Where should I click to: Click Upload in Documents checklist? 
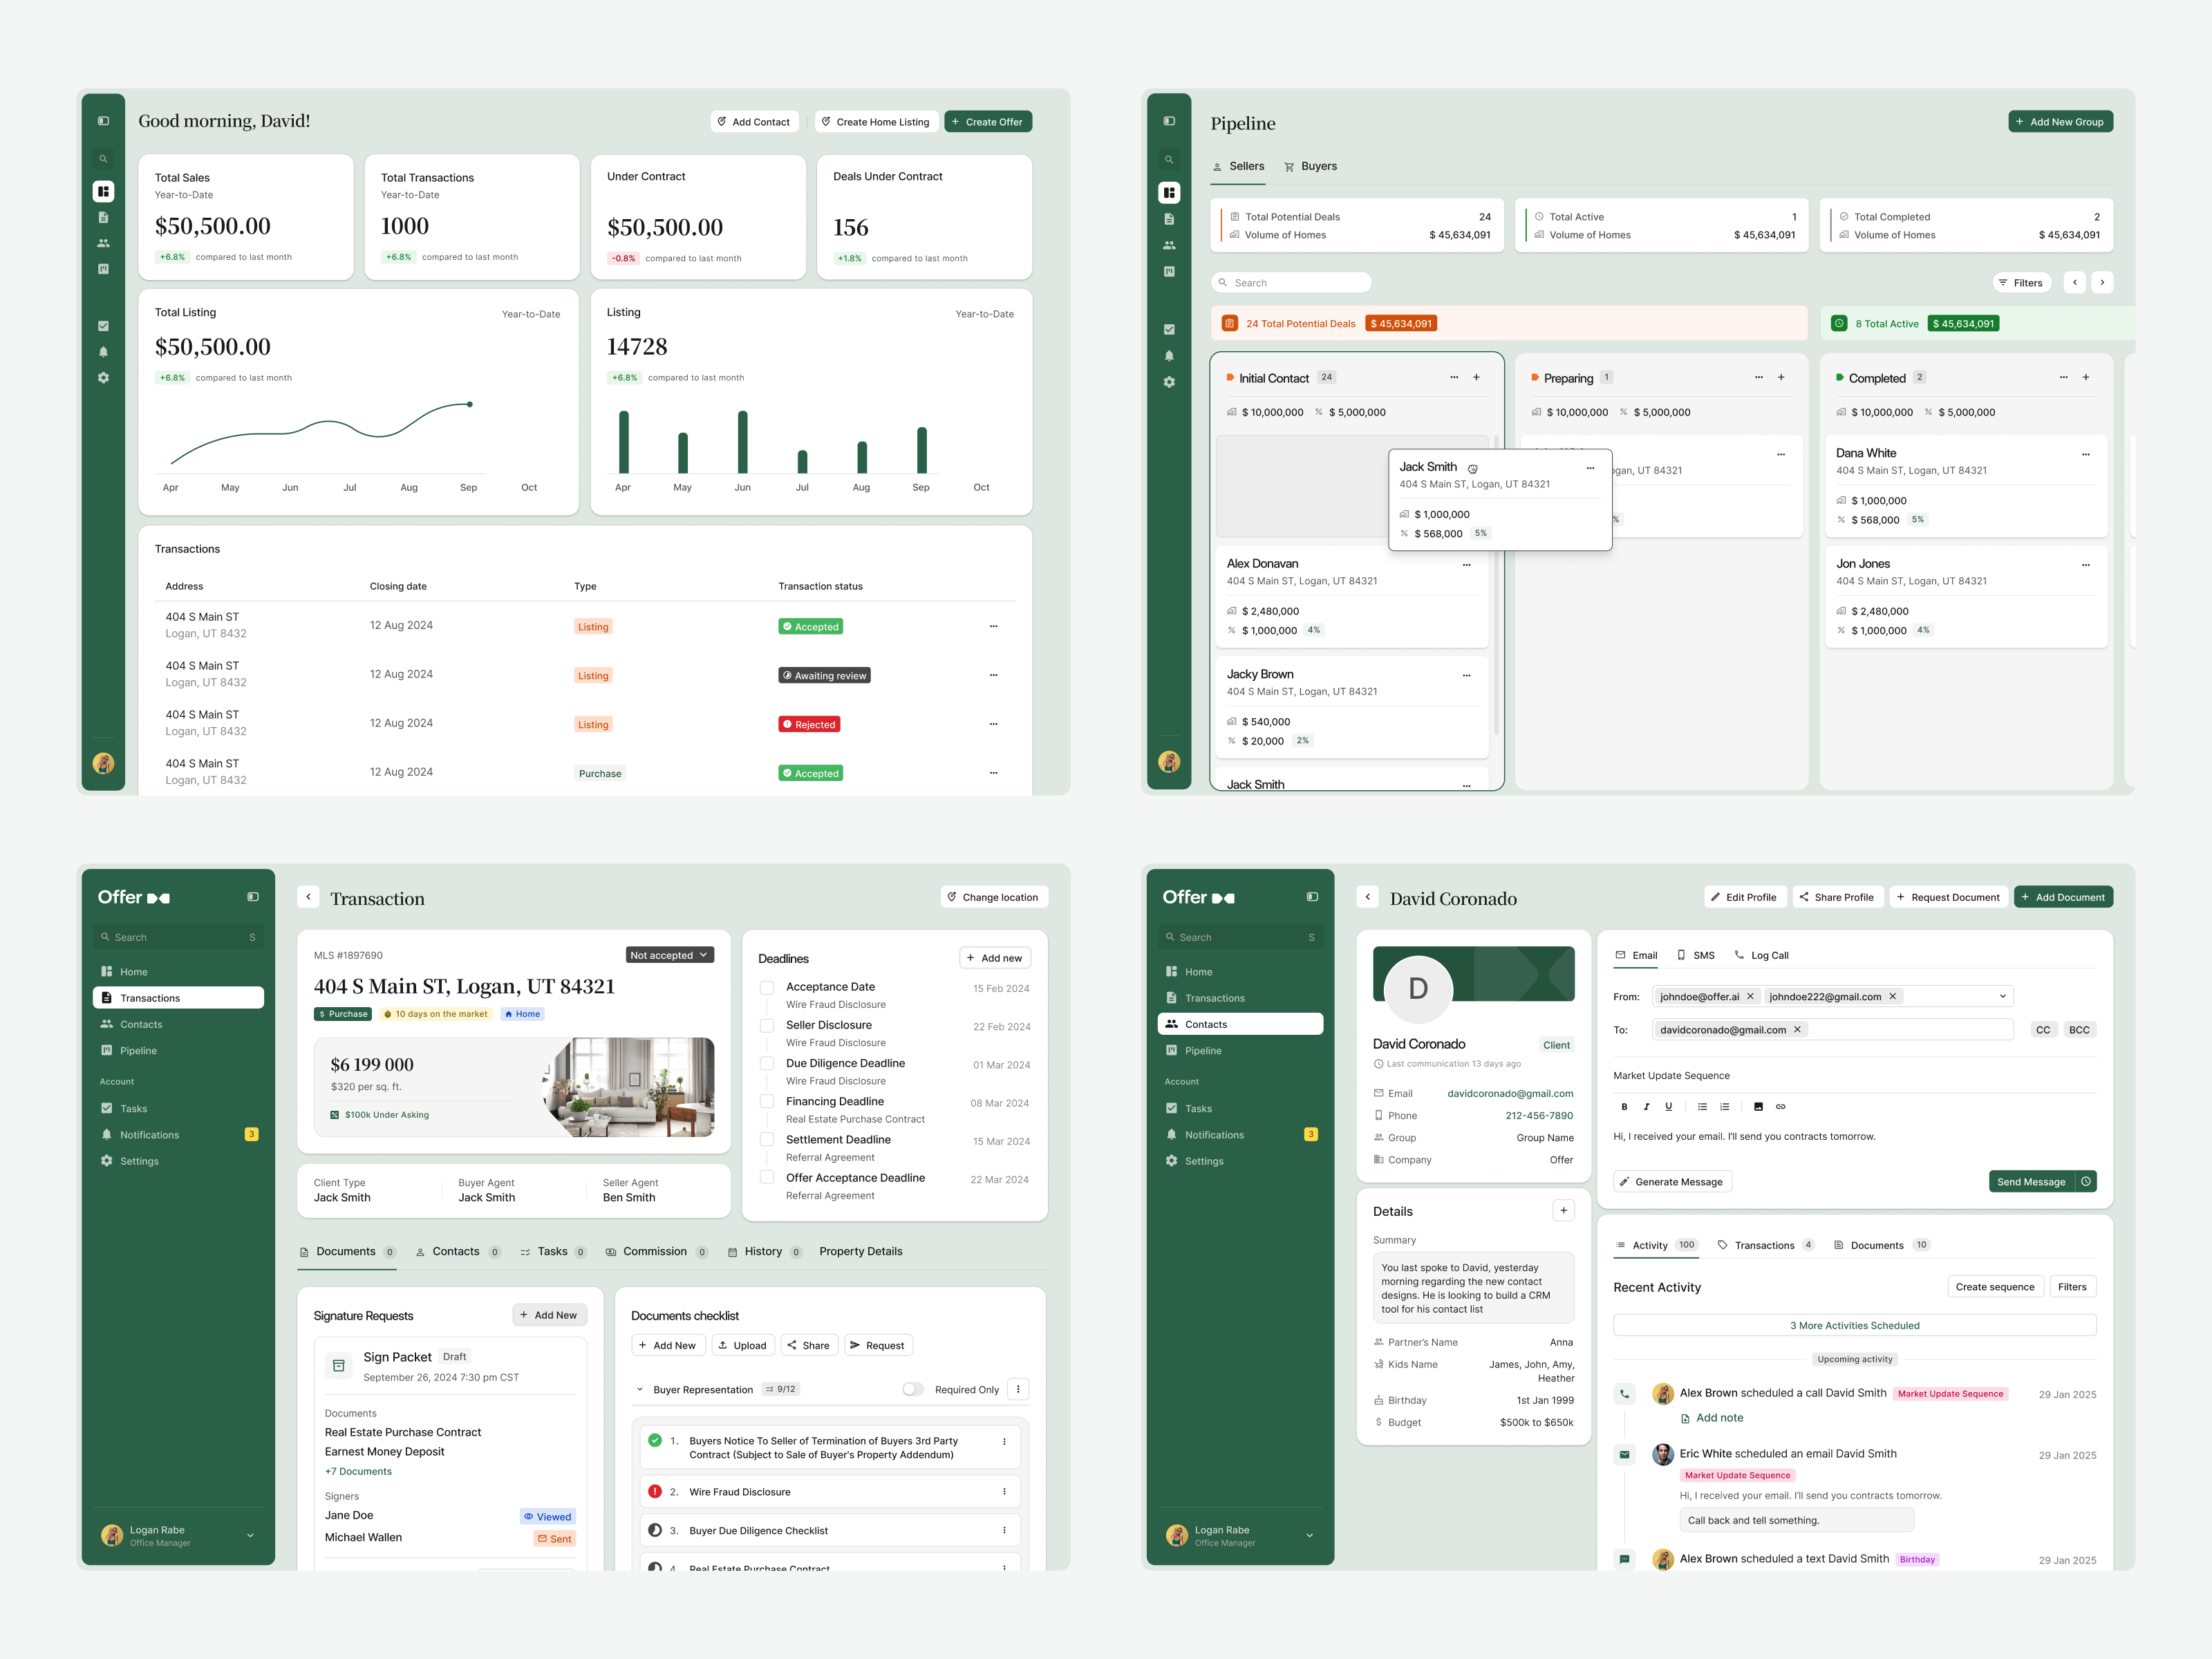pos(742,1345)
